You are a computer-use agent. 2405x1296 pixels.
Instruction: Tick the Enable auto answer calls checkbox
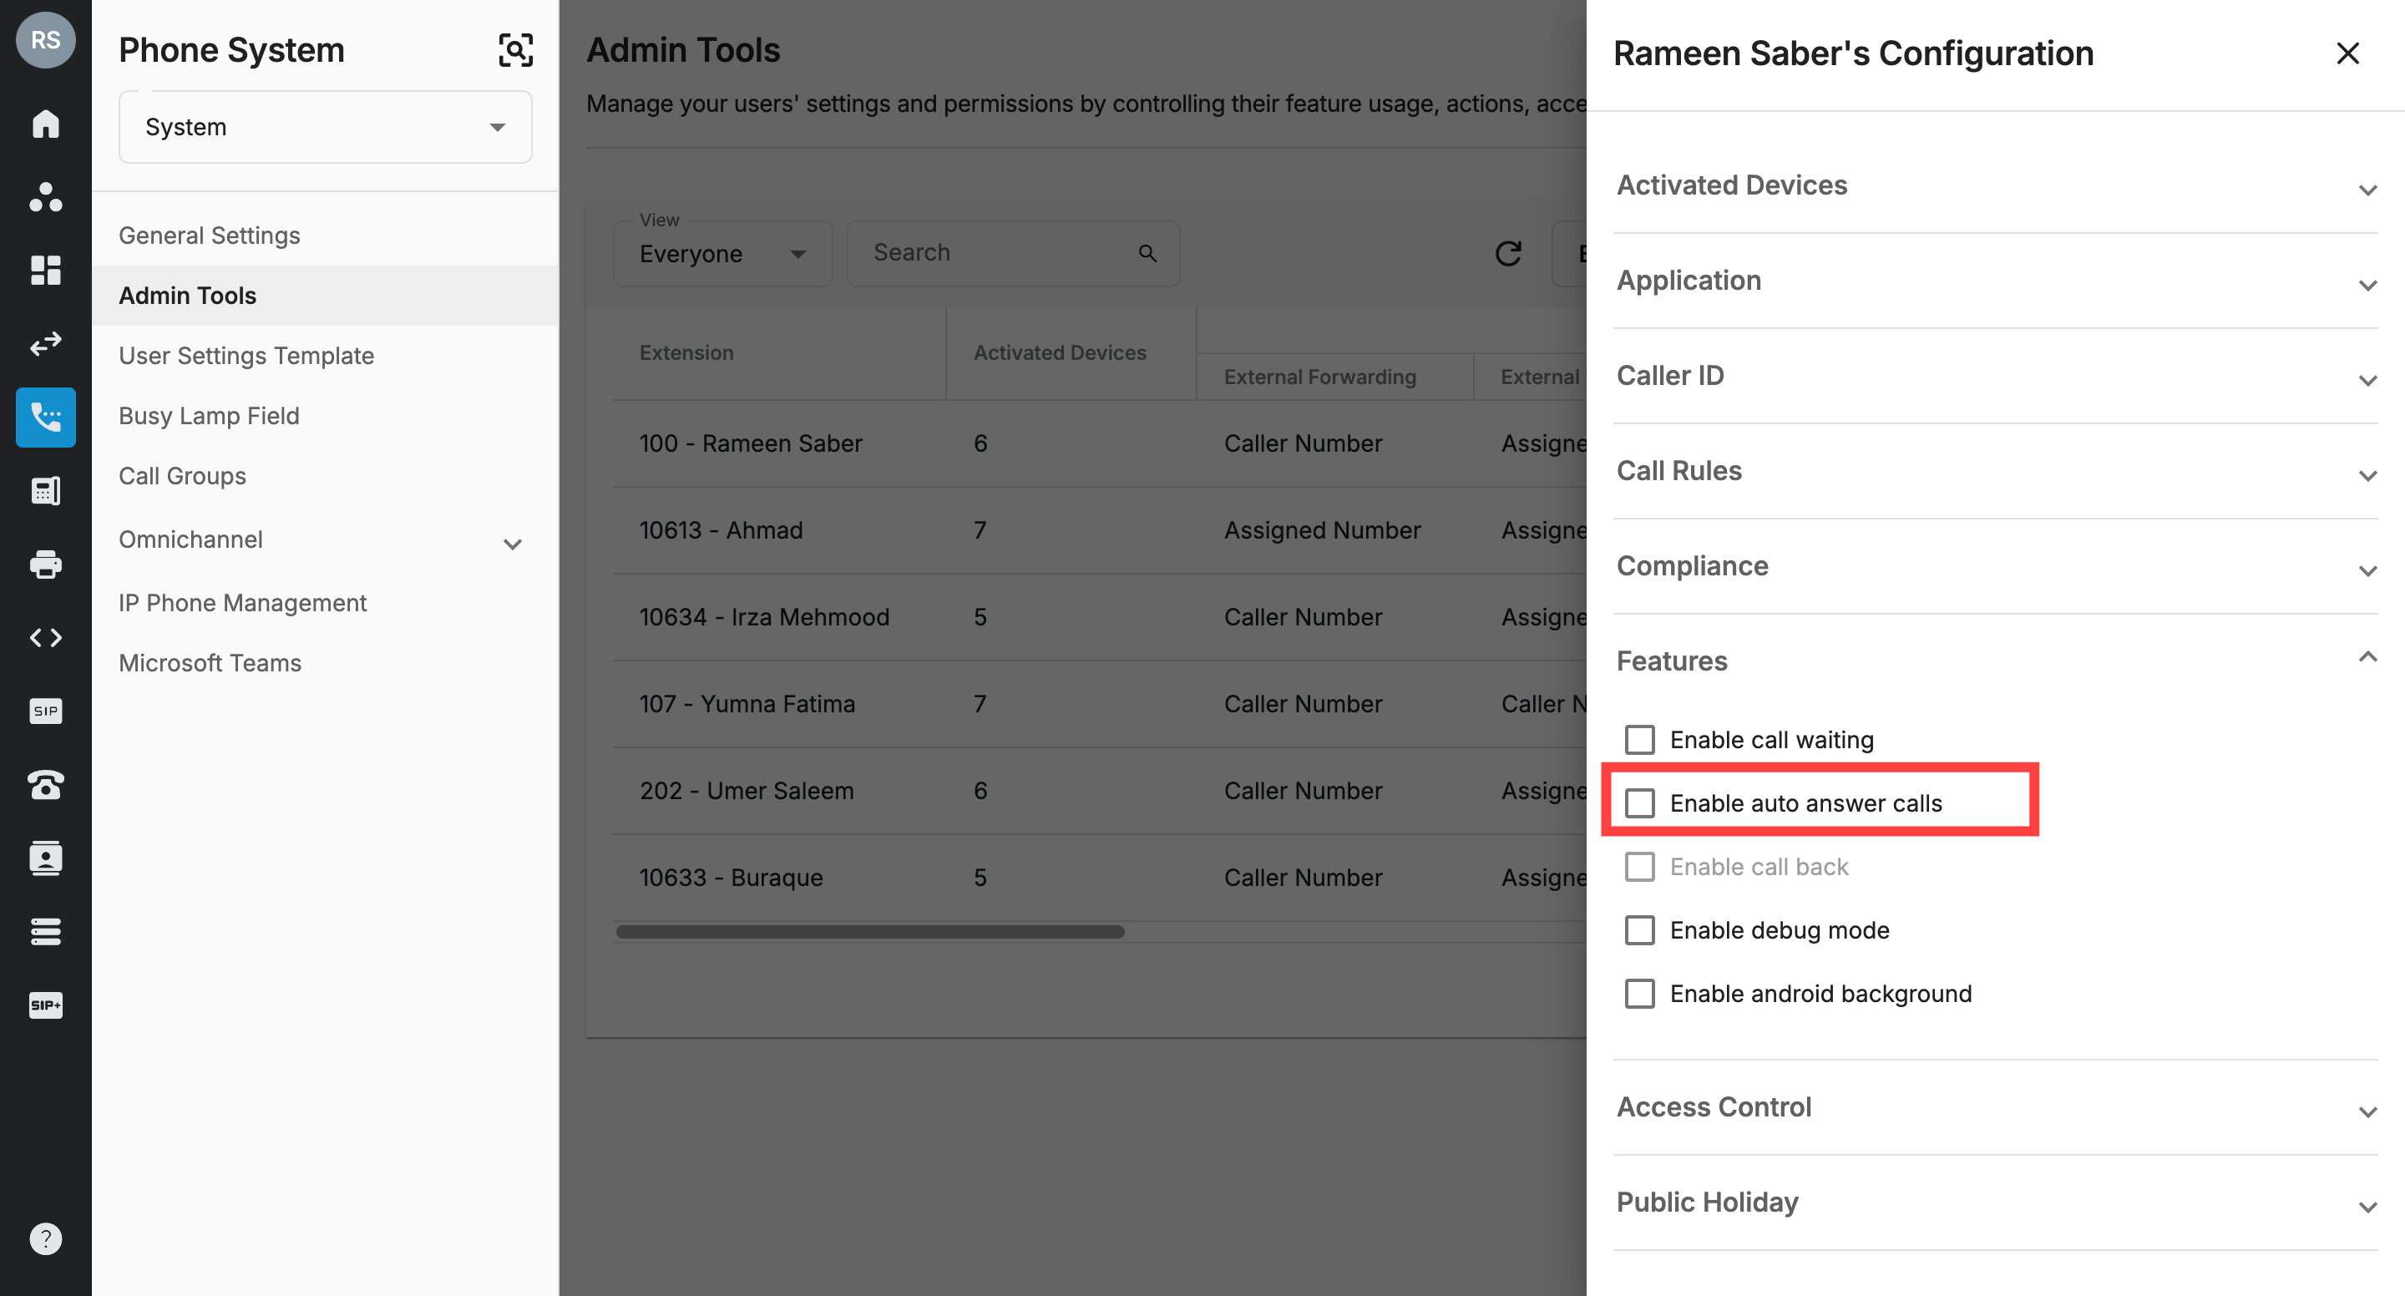click(x=1639, y=803)
